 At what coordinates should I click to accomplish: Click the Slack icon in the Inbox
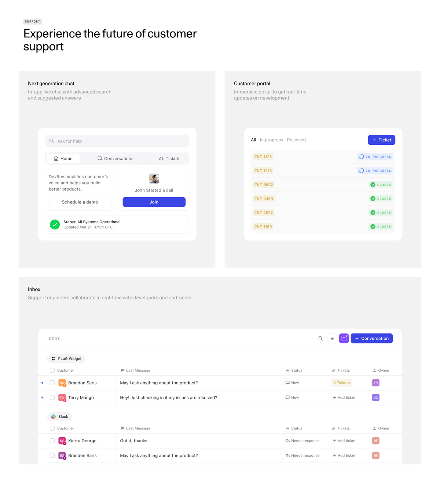click(53, 416)
